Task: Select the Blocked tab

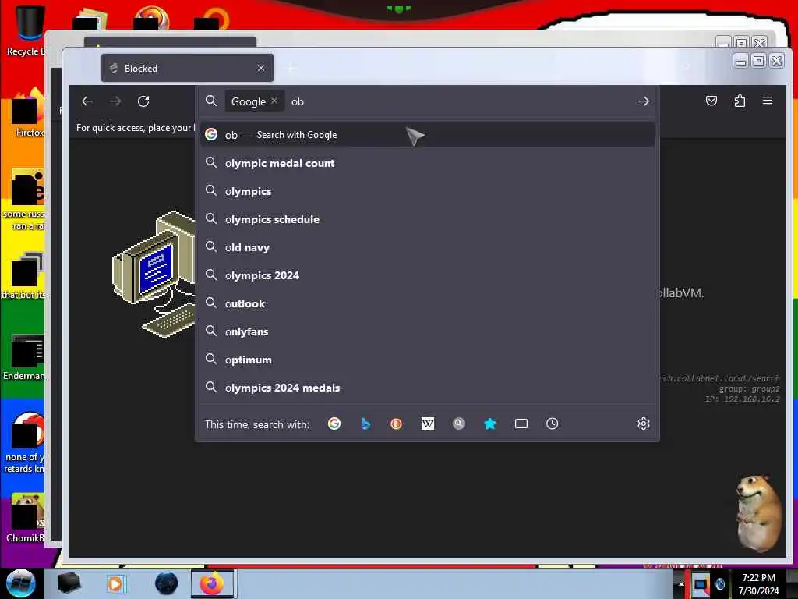Action: click(x=187, y=68)
